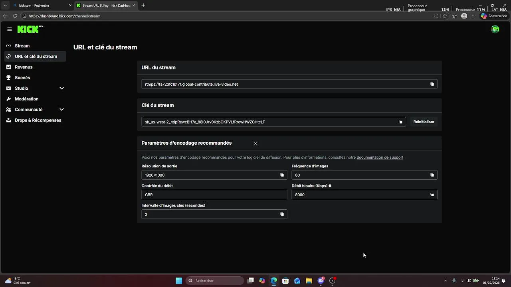Click the Revenus chart icon
The image size is (511, 287).
[x=9, y=67]
